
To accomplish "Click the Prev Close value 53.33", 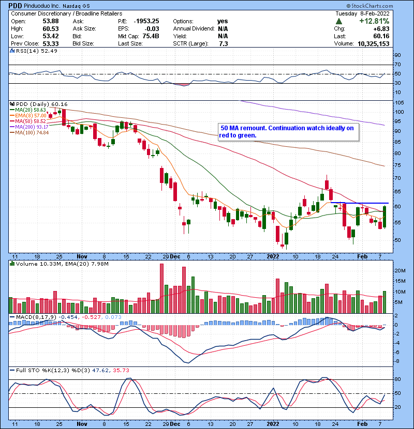I will [x=51, y=44].
